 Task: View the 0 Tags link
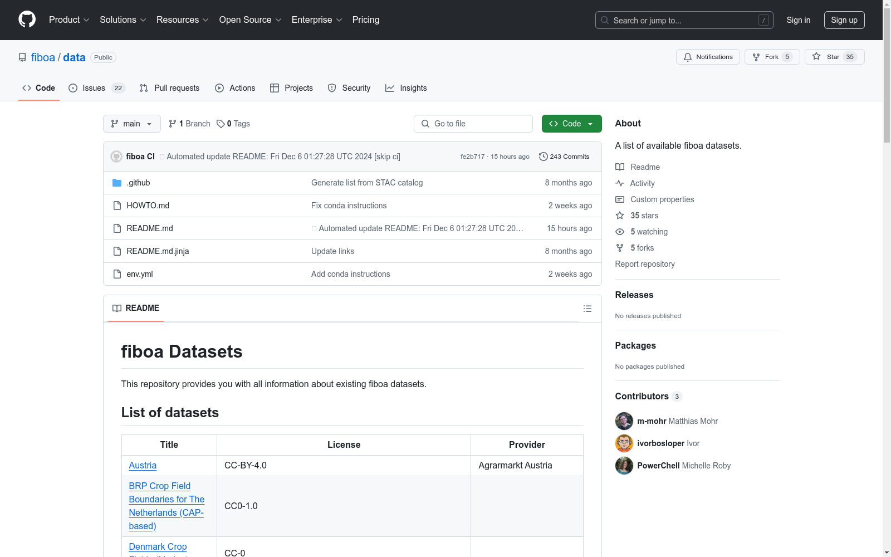233,124
